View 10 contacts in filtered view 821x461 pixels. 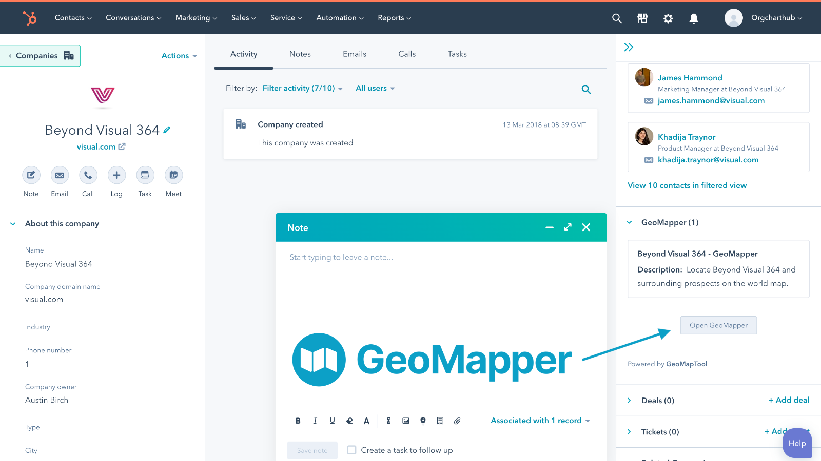pos(687,185)
